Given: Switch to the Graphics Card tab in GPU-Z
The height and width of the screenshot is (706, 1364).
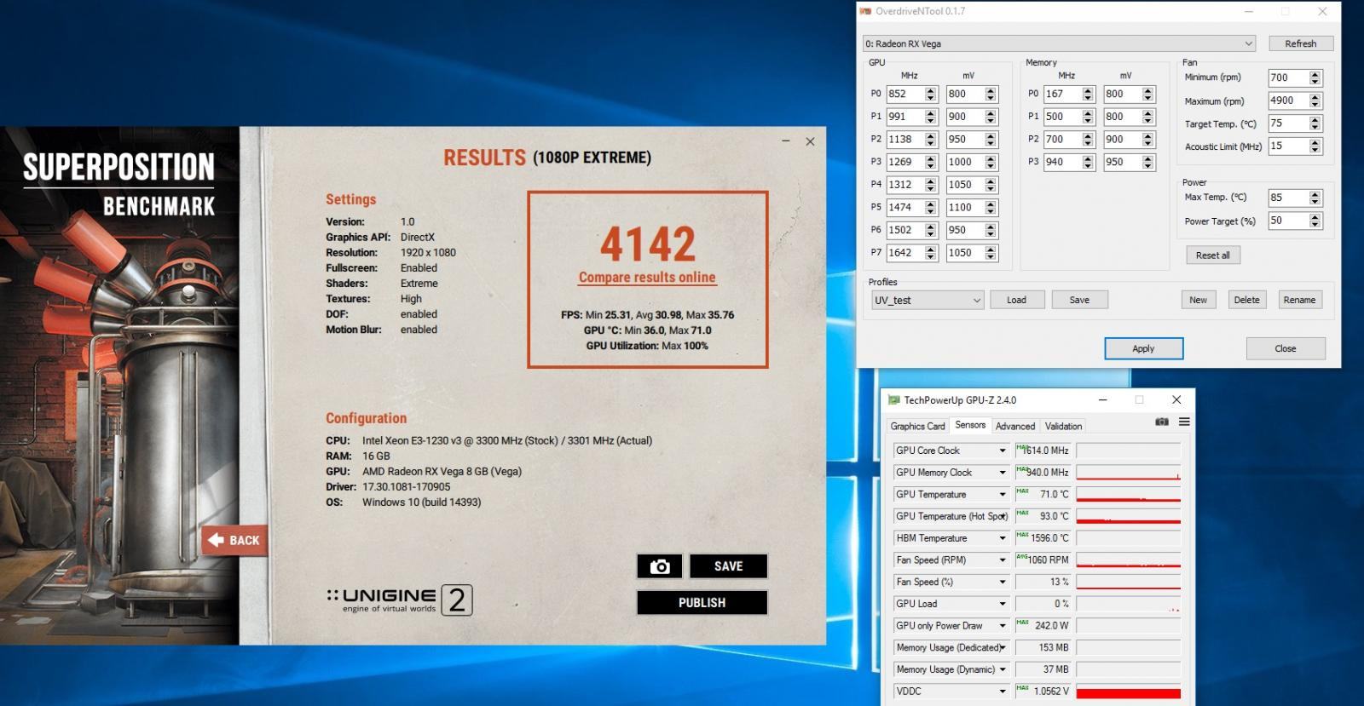Looking at the screenshot, I should pyautogui.click(x=917, y=426).
